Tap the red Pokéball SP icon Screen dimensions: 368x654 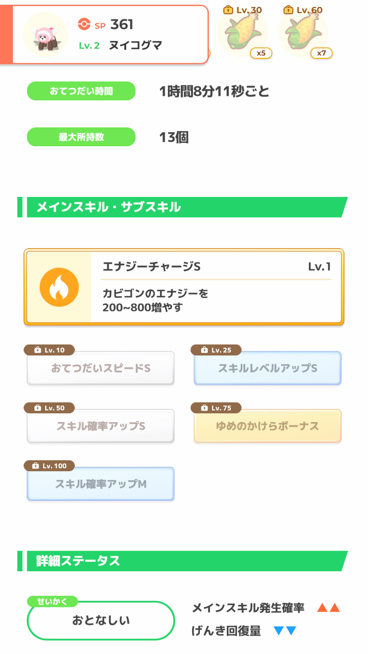coord(84,24)
